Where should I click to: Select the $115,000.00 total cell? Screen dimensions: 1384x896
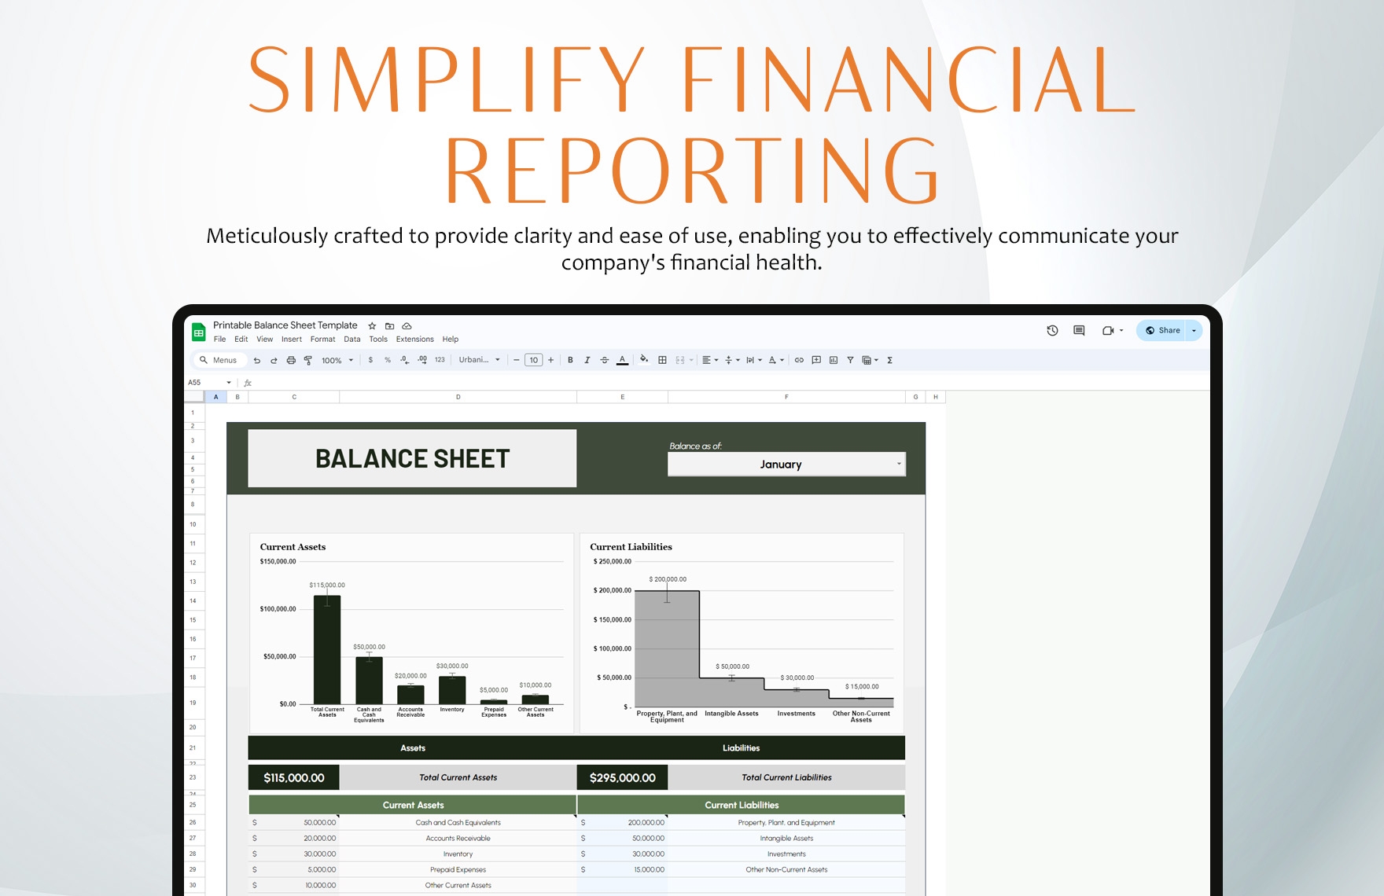[x=294, y=777]
